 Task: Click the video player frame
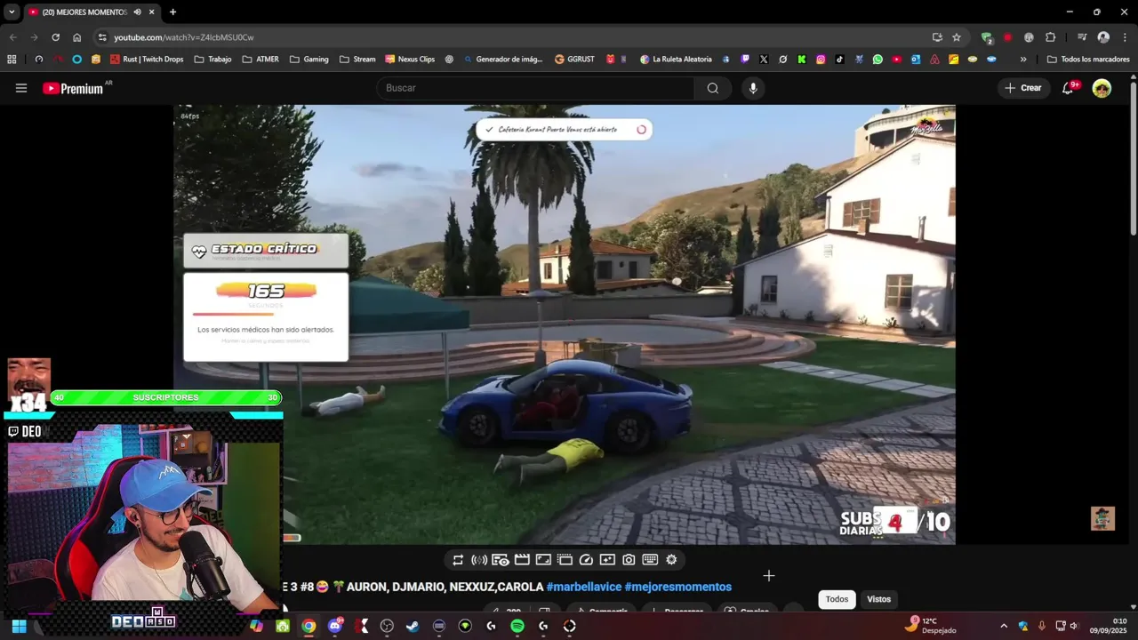[x=565, y=324]
